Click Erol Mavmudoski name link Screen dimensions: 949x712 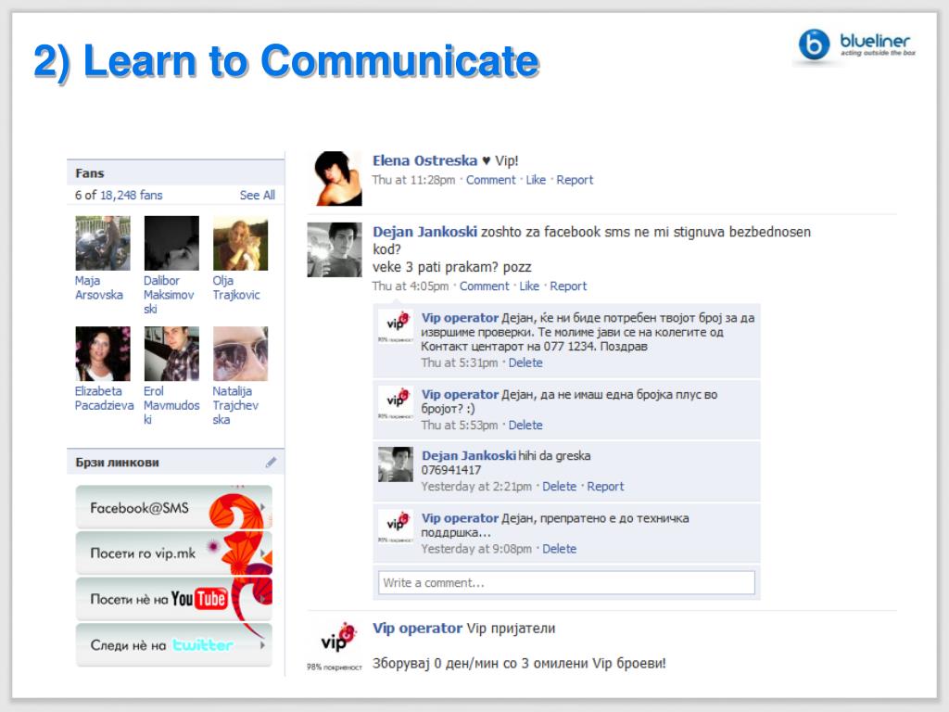point(171,405)
